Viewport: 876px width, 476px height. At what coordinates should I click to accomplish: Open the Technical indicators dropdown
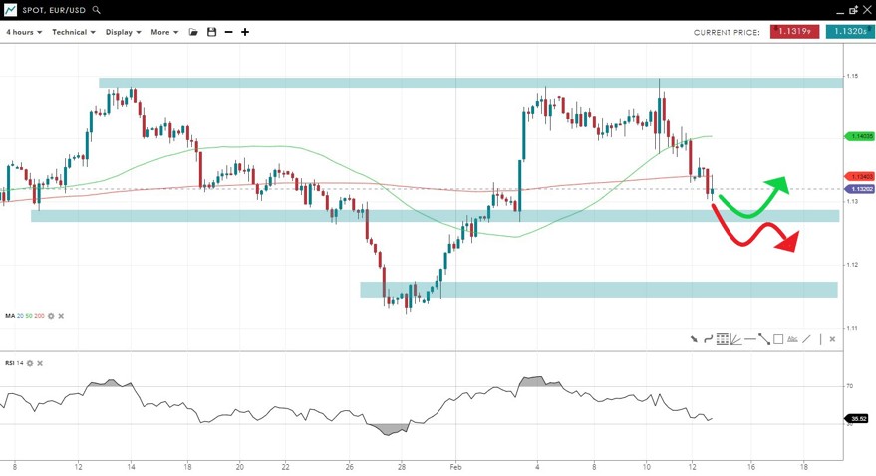[74, 32]
